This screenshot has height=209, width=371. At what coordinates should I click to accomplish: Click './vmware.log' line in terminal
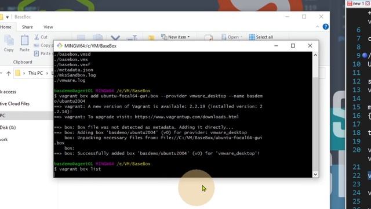[x=70, y=80]
